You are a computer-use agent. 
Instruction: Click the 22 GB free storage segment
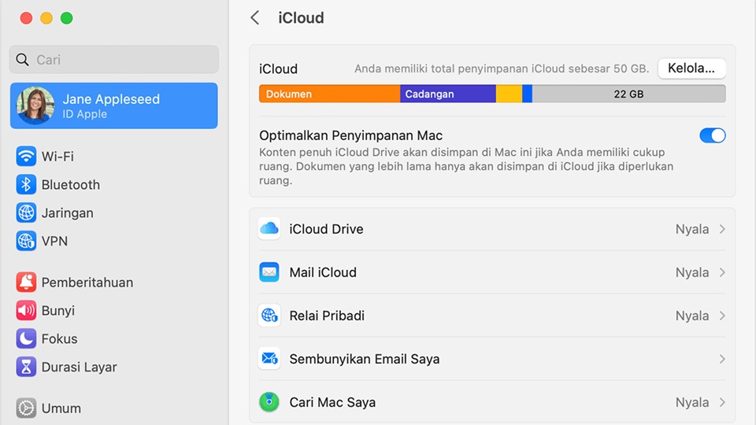628,94
